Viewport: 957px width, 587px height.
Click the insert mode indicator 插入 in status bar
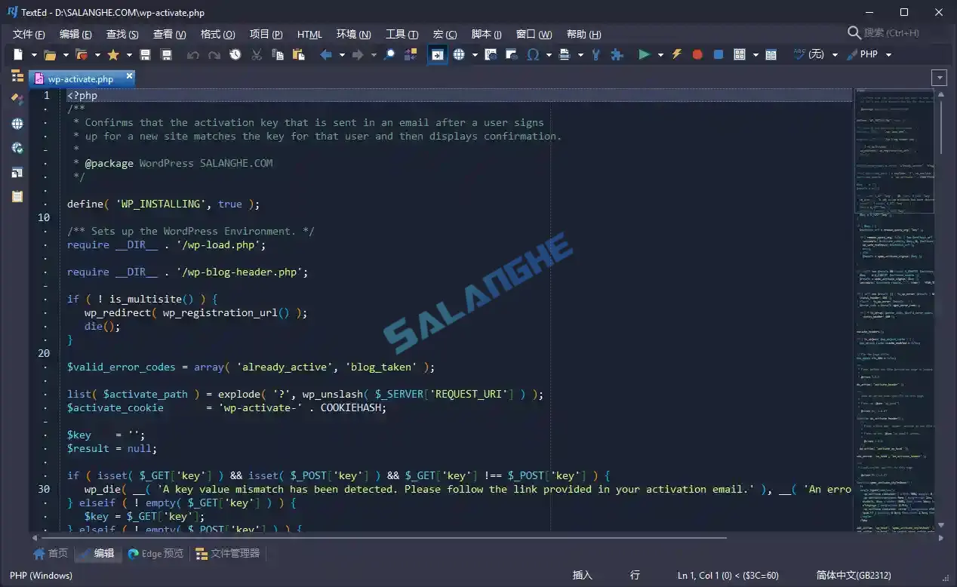[583, 575]
